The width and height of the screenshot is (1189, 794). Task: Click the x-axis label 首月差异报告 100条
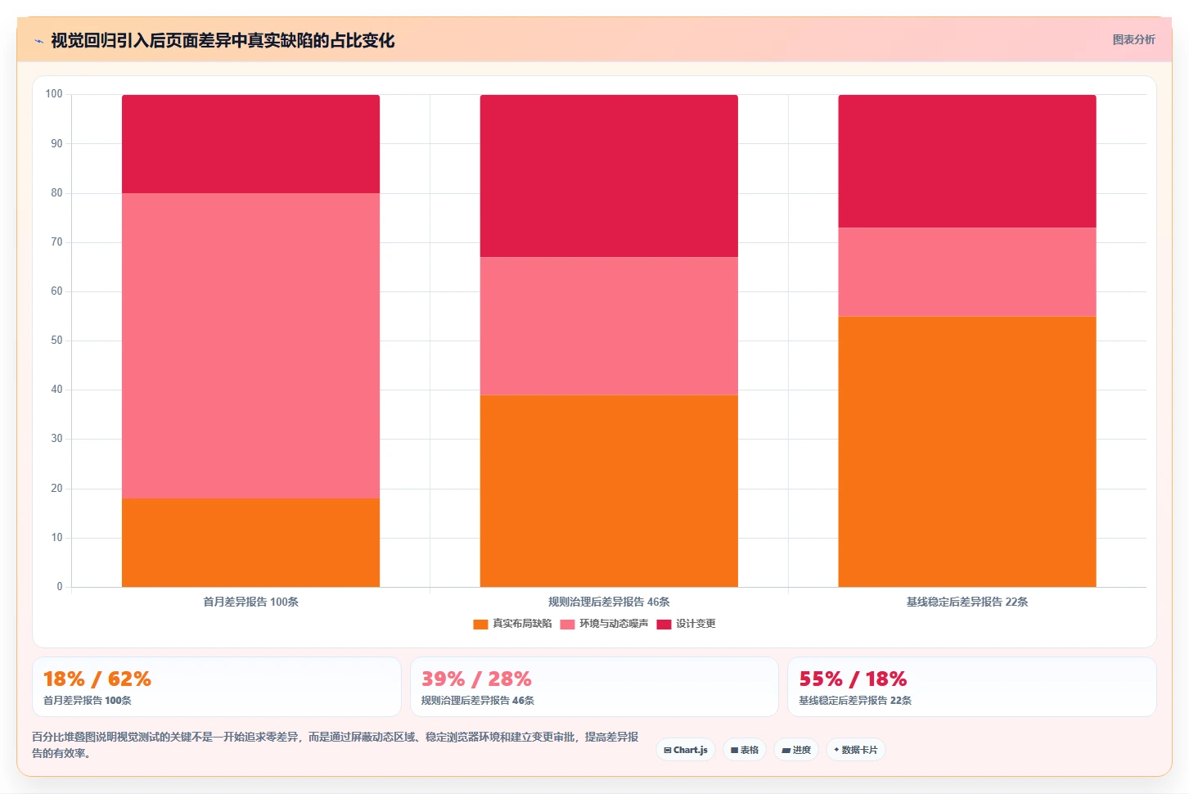(x=250, y=602)
